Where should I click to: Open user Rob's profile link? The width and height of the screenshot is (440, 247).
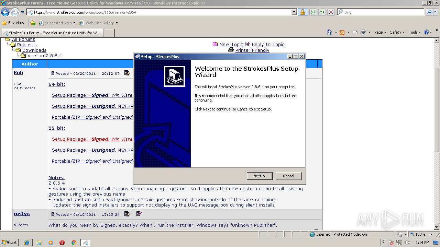(x=18, y=72)
